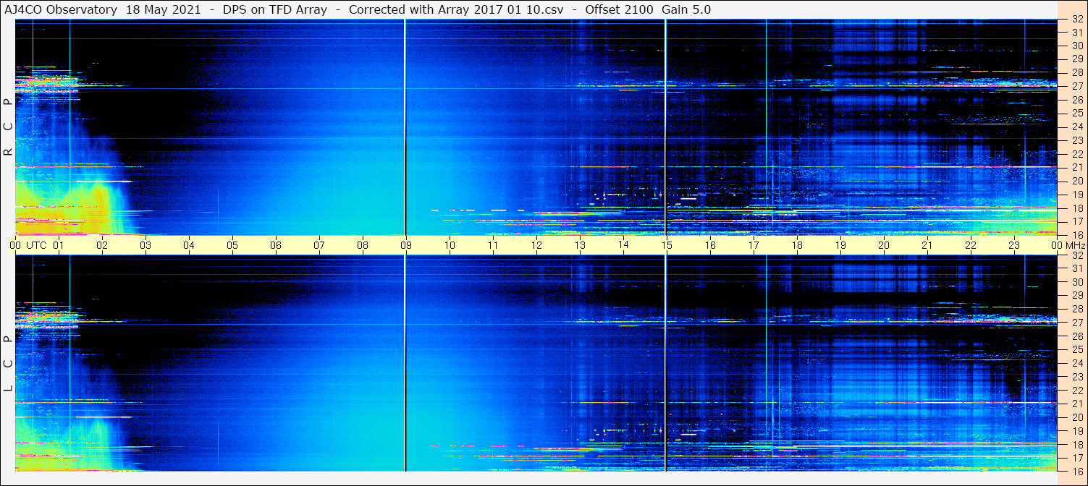
Task: Select hour 06 on the UTC time axis
Action: click(276, 245)
